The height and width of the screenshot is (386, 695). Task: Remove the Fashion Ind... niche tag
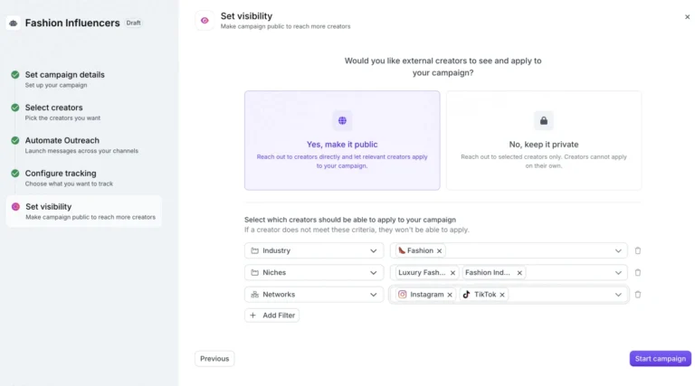[519, 273]
